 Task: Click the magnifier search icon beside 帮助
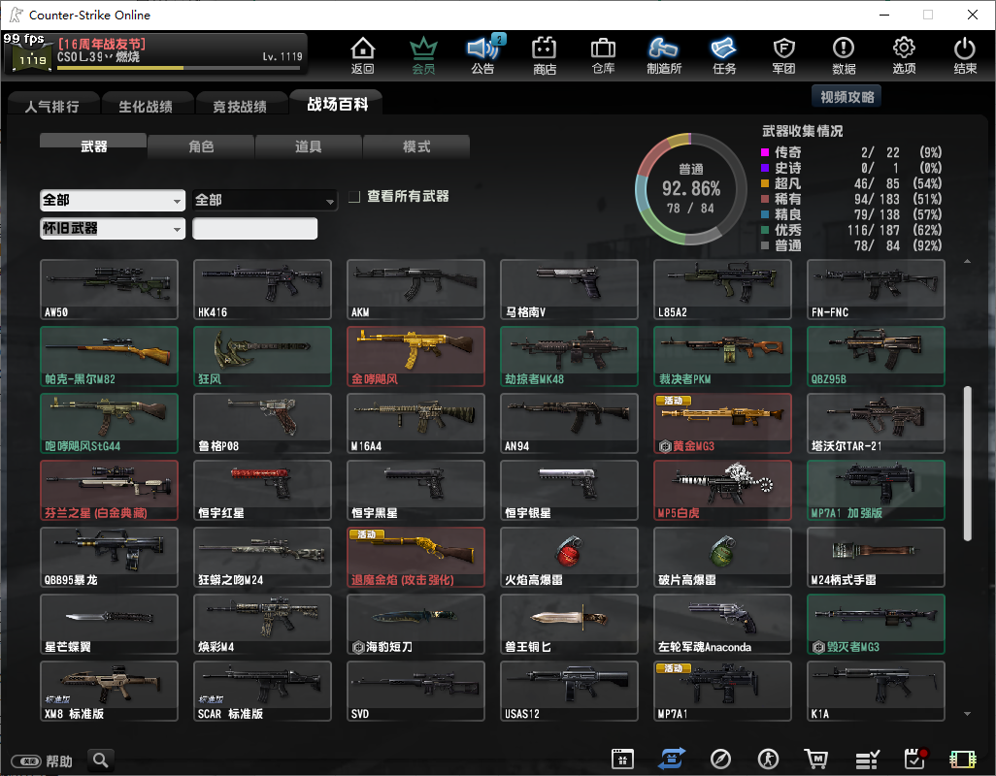[101, 760]
